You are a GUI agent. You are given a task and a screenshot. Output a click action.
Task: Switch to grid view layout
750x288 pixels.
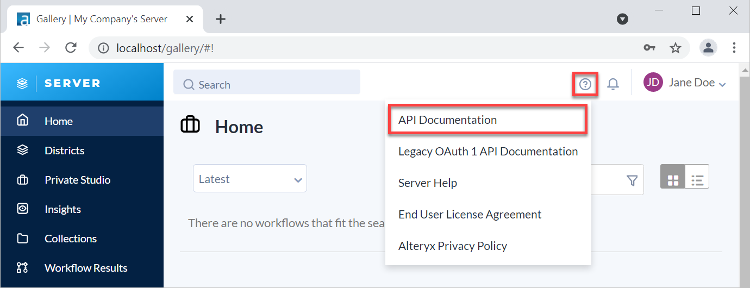point(673,180)
